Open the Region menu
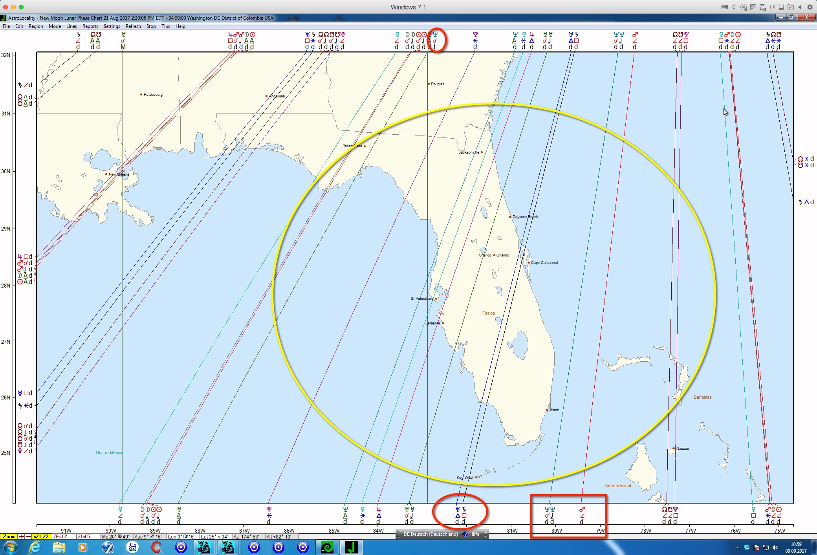The image size is (817, 555). pyautogui.click(x=36, y=26)
